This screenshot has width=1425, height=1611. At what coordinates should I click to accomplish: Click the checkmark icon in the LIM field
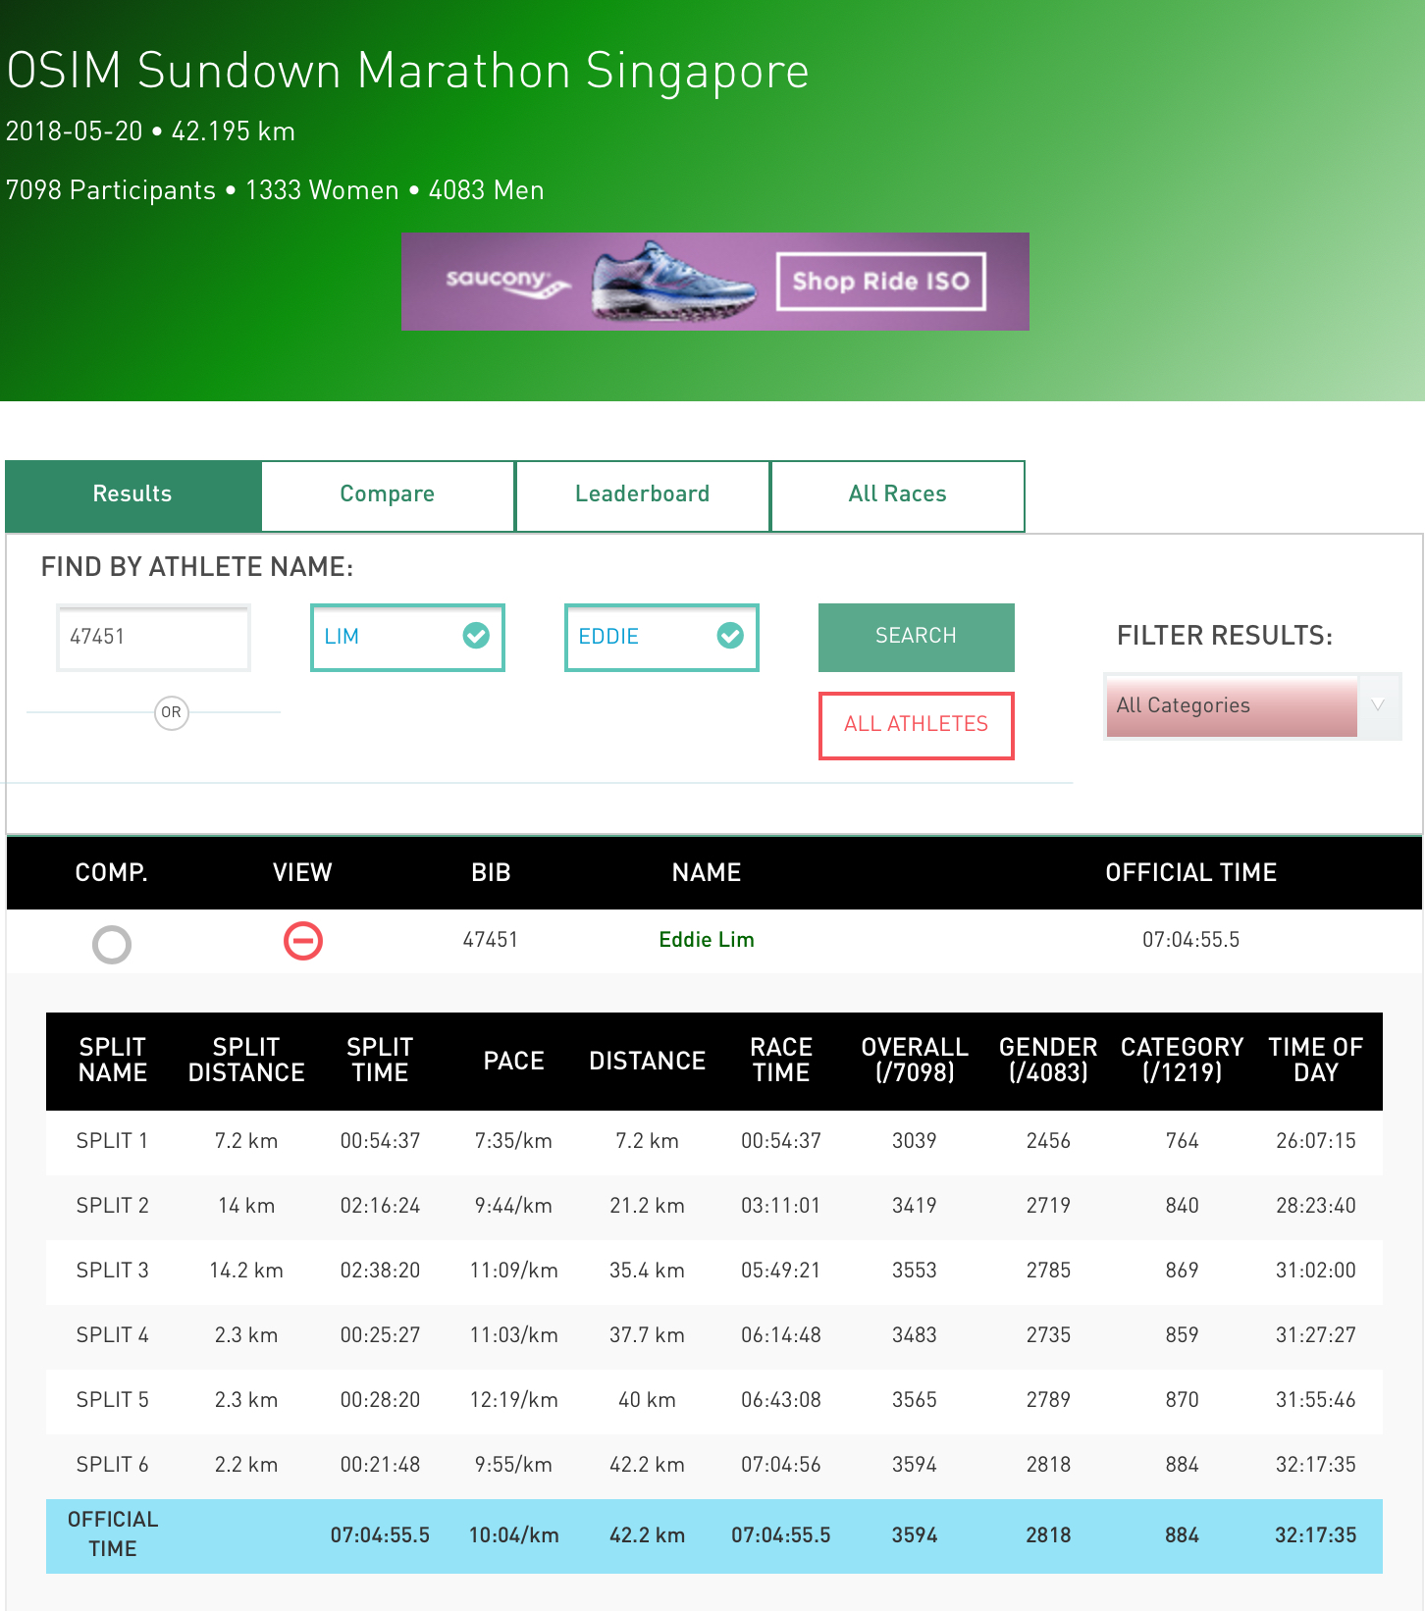476,637
